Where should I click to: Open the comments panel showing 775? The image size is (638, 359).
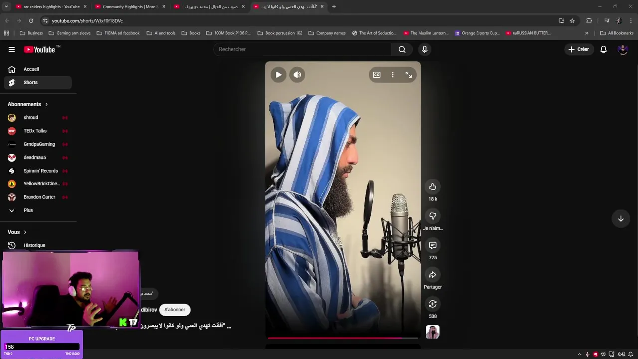[x=433, y=245]
